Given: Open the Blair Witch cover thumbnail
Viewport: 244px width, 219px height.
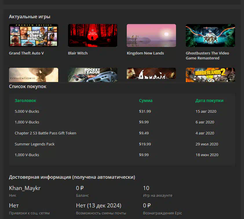Looking at the screenshot, I should coord(93,36).
